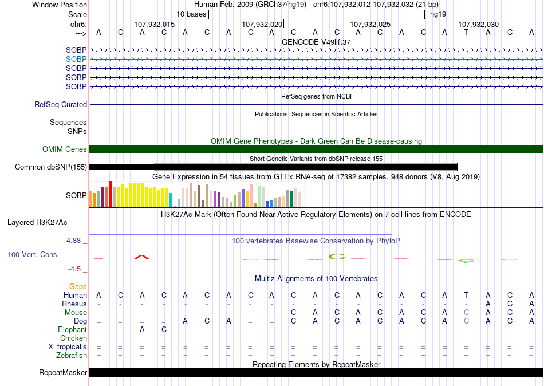Click the 10 bases scale label

click(x=191, y=14)
